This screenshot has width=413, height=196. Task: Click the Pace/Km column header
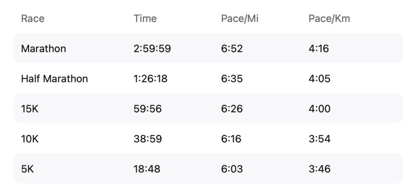tap(329, 19)
